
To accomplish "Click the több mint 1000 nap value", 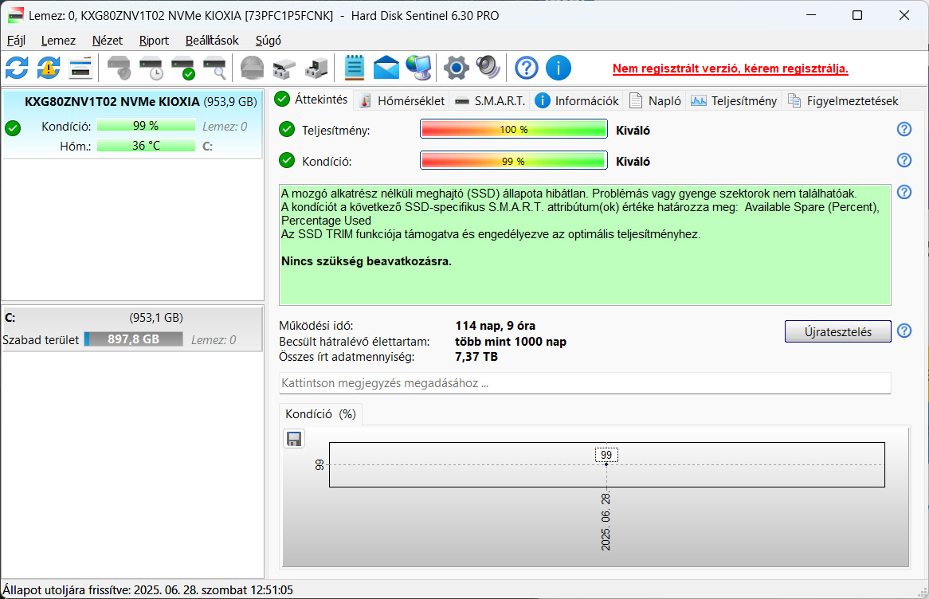I will pos(511,342).
